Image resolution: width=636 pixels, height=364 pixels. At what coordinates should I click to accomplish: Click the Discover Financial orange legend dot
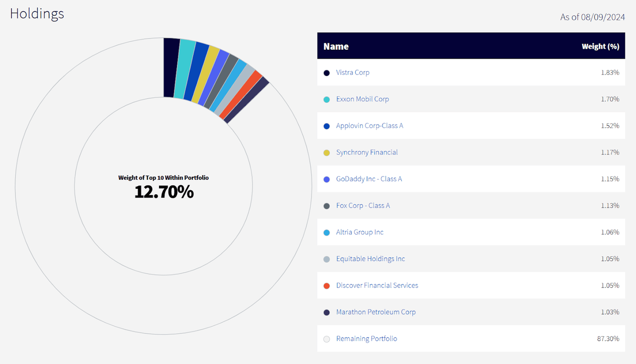pos(326,286)
